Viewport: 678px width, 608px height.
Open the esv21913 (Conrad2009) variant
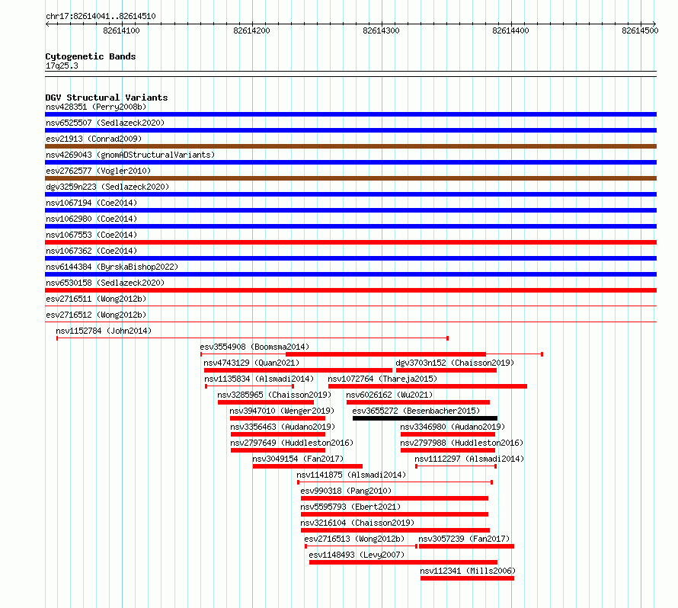[x=94, y=139]
